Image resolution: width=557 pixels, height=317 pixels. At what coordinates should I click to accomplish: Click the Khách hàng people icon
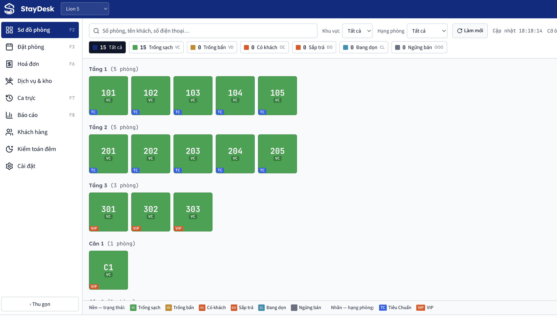(9, 132)
